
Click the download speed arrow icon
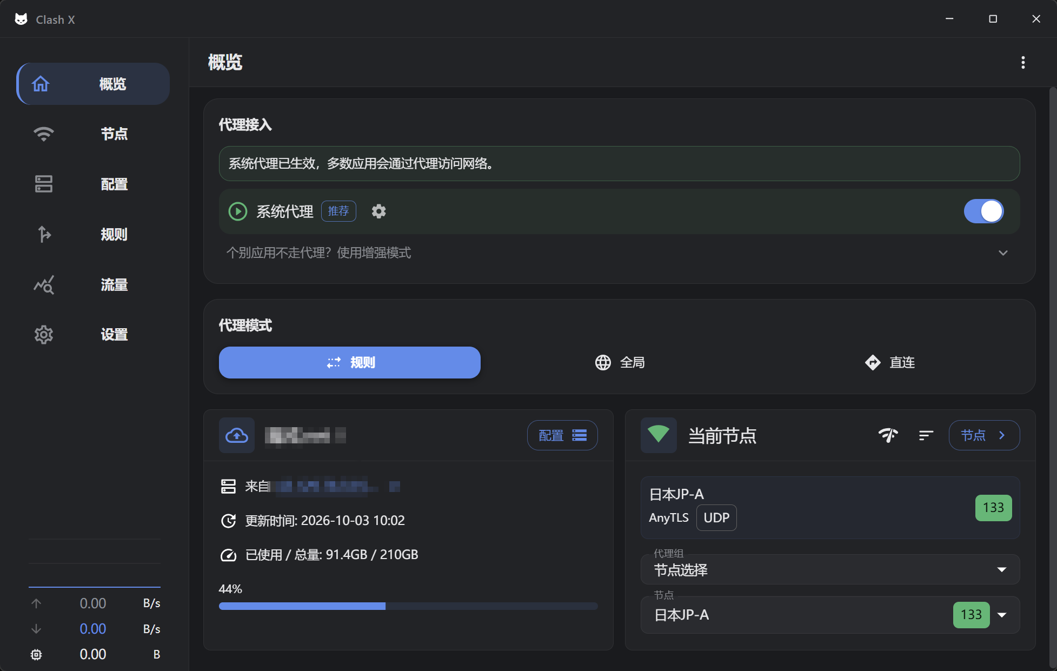click(36, 629)
